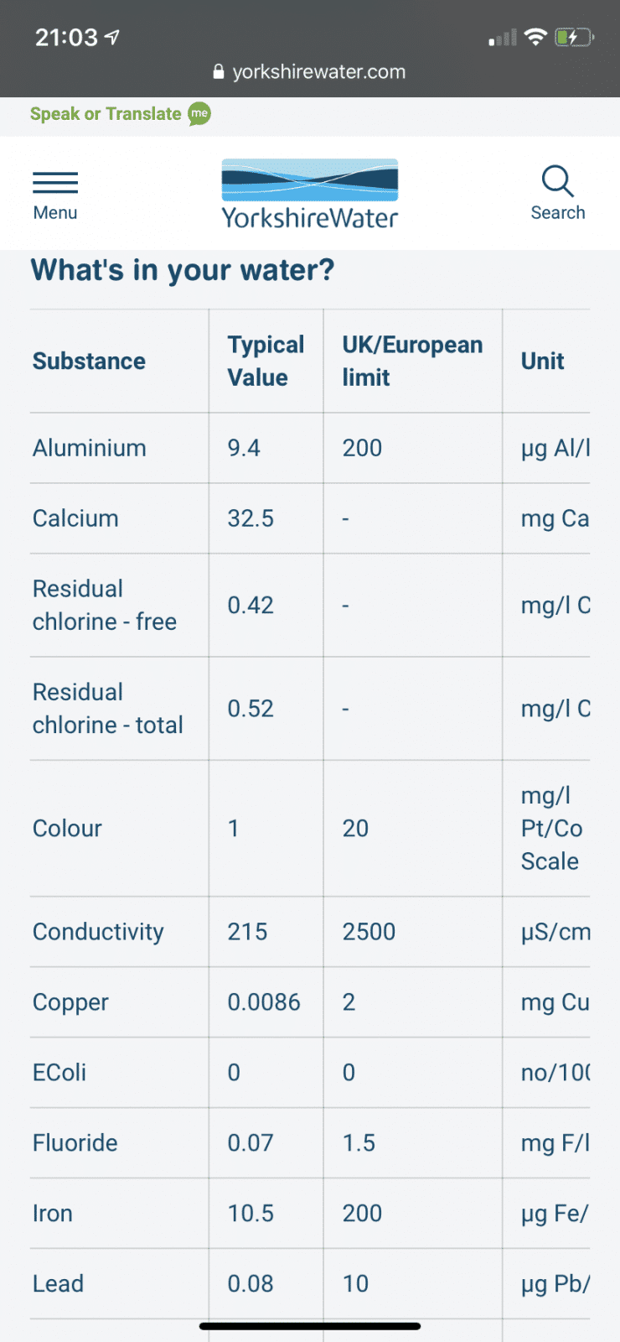Screen dimensions: 620x1342
Task: Select the Typical Value column header
Action: (x=266, y=362)
